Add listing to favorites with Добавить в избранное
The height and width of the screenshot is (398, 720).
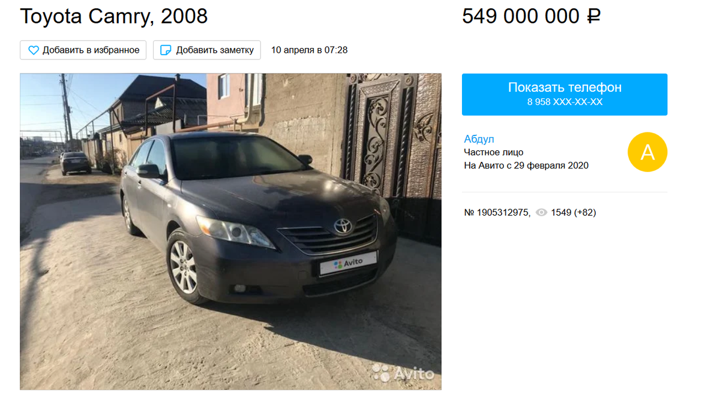(83, 50)
